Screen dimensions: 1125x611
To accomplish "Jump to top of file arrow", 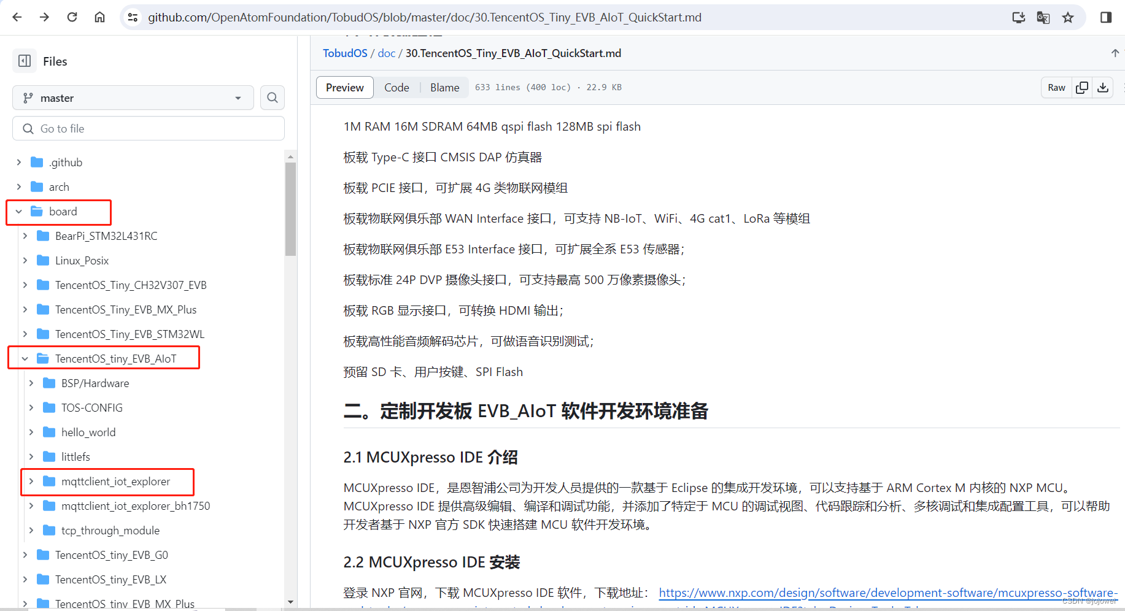I will coord(1115,53).
